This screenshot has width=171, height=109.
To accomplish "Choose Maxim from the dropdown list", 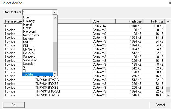I will tap(37, 28).
